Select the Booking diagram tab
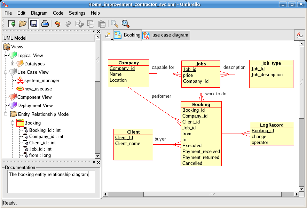This screenshot has width=307, height=208. point(127,35)
